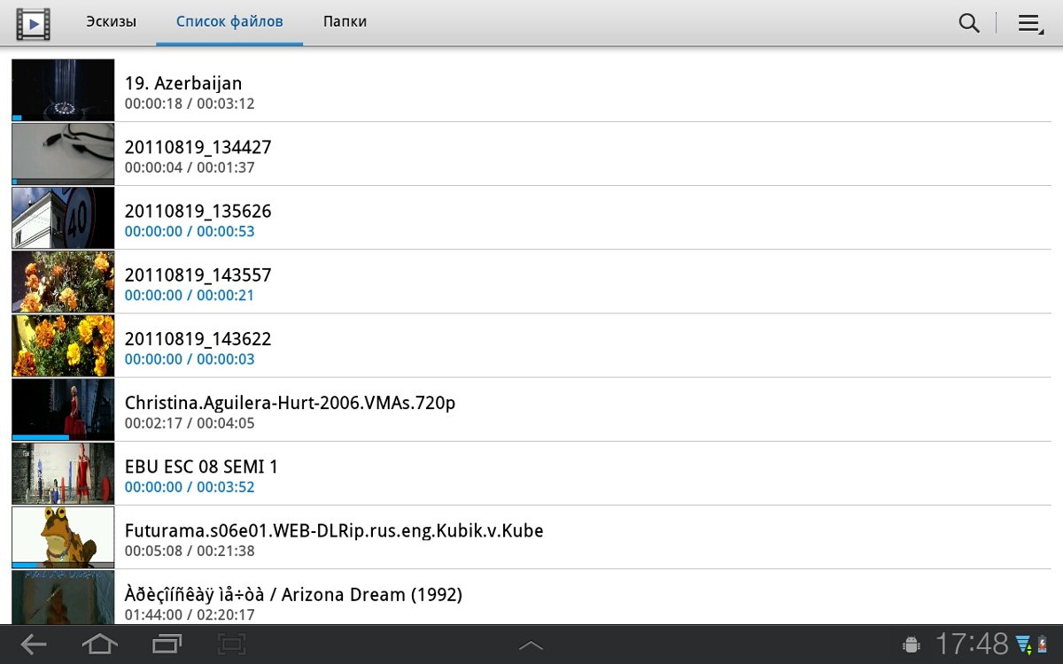Image resolution: width=1063 pixels, height=664 pixels.
Task: Open the overflow menu icon
Action: point(1029,24)
